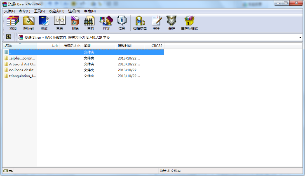The width and height of the screenshot is (305, 176).
Task: Sort by the 修改时间 column header
Action: tap(130, 46)
